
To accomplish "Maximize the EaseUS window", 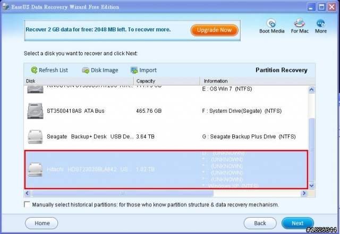I will point(321,7).
